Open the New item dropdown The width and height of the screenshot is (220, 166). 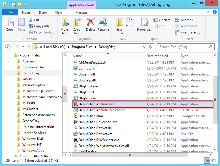click(x=129, y=20)
